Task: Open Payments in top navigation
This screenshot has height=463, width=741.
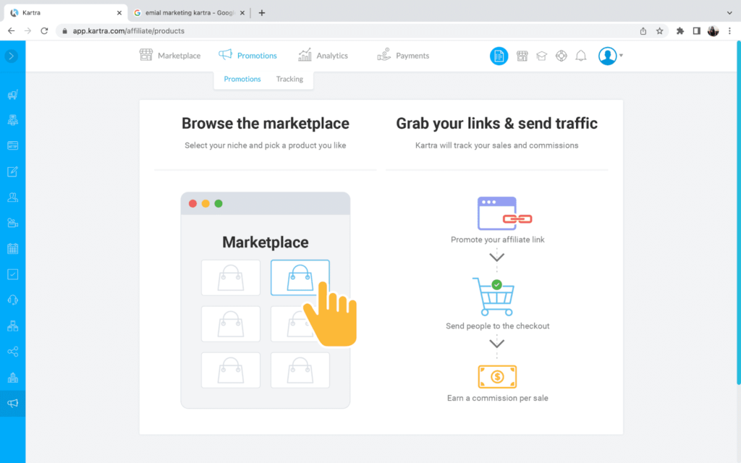Action: (x=403, y=55)
